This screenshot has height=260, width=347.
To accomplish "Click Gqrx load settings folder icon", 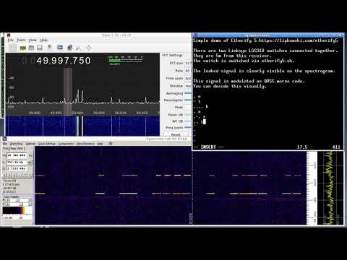I will [x=31, y=48].
